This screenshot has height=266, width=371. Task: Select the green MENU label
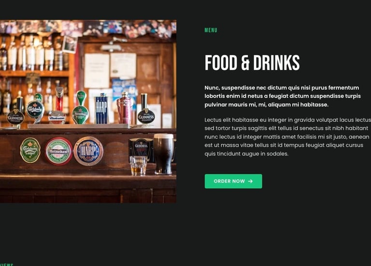coord(211,30)
